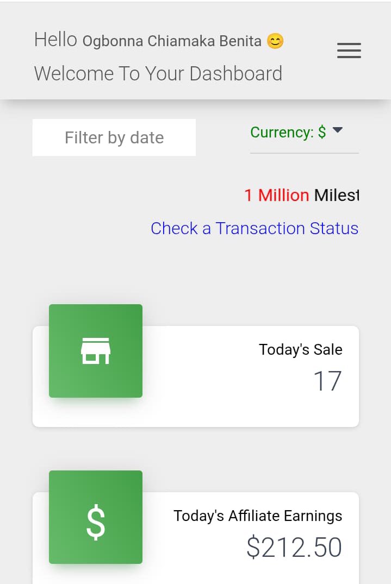
Task: Open the Filter by date field
Action: coord(114,137)
